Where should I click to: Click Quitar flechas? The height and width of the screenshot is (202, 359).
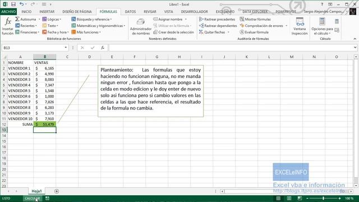pyautogui.click(x=212, y=32)
